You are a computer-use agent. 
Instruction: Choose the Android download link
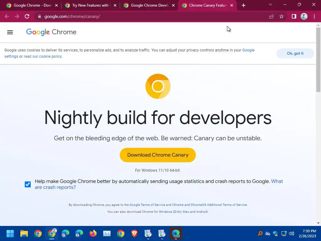(x=202, y=212)
